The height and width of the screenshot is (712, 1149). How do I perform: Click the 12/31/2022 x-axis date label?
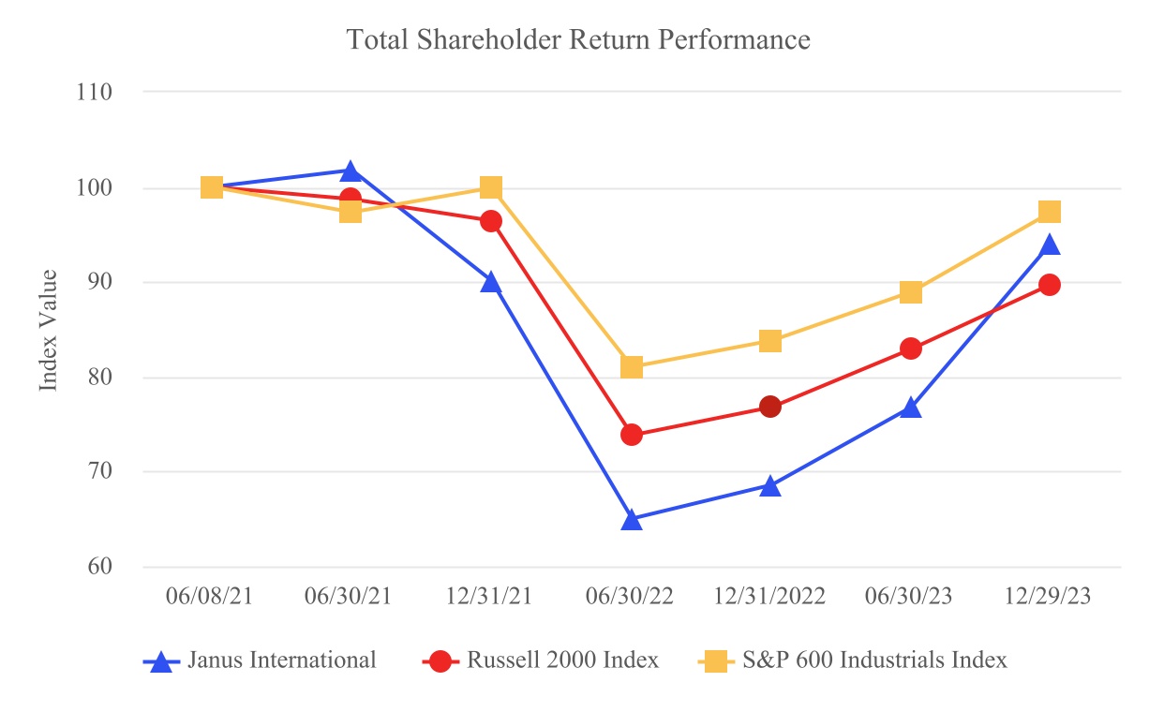[x=769, y=598]
